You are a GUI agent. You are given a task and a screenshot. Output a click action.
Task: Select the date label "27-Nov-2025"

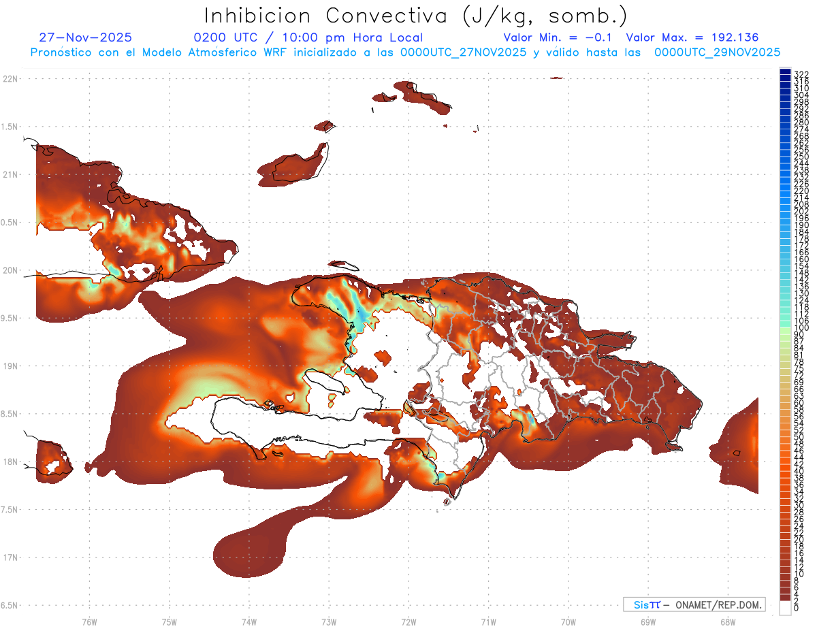[x=86, y=37]
